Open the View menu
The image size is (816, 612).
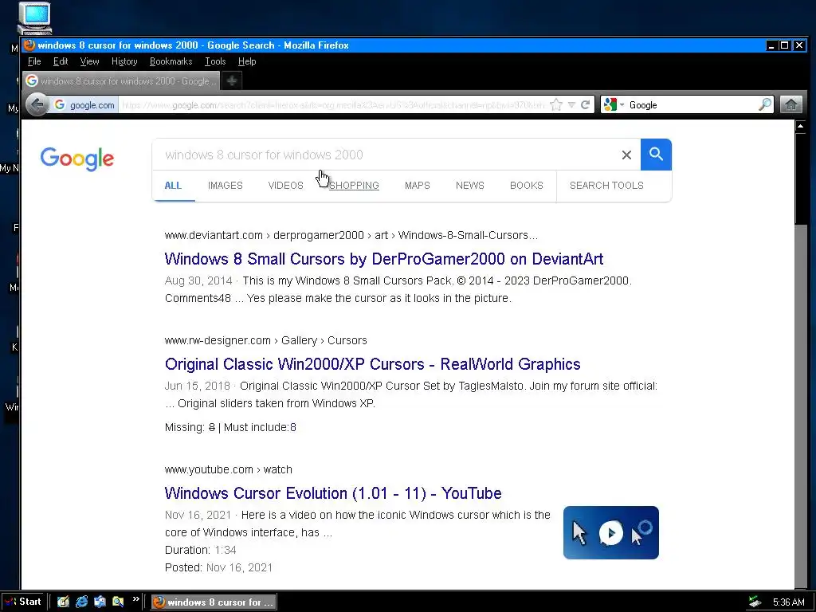(x=89, y=61)
